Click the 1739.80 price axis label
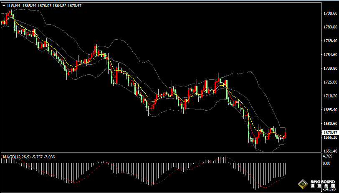This screenshot has height=193, width=339. (x=329, y=69)
